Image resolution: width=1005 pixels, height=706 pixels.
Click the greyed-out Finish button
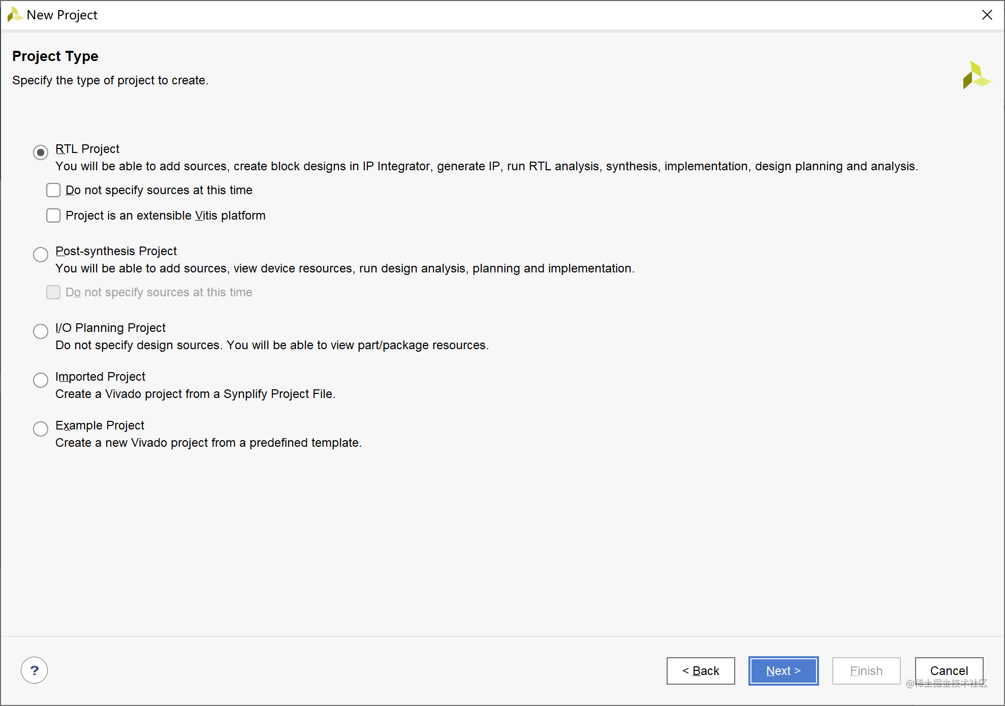pyautogui.click(x=866, y=671)
